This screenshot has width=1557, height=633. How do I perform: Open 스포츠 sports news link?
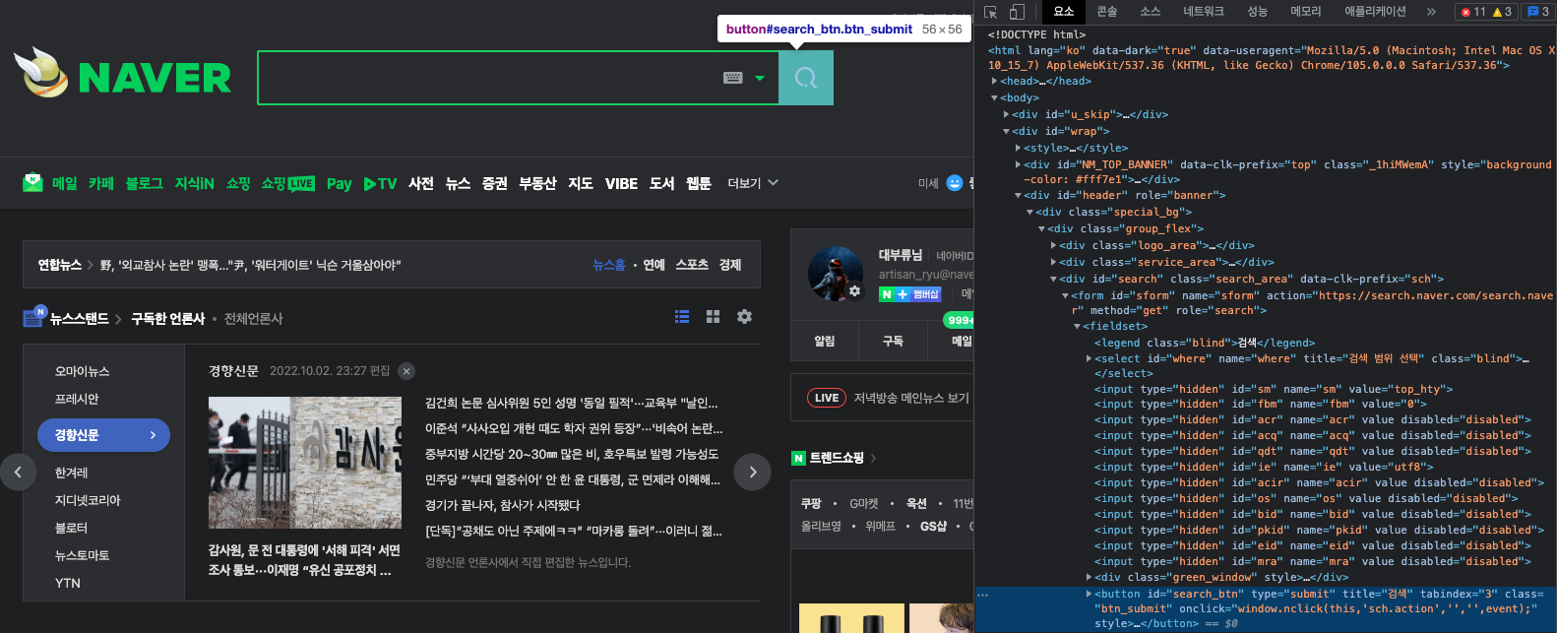tap(692, 265)
